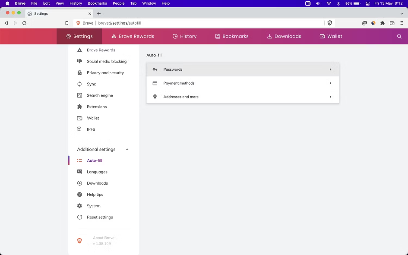This screenshot has width=408, height=255.
Task: Open the Bookmarks menu in menu bar
Action: click(97, 3)
